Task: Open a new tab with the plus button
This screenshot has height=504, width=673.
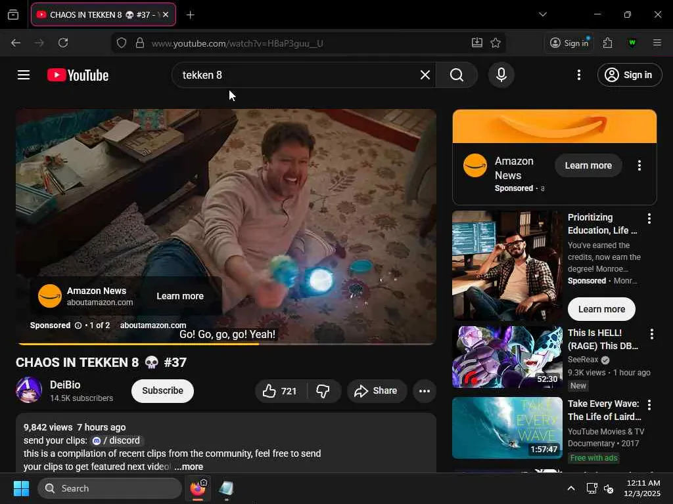Action: [x=190, y=15]
